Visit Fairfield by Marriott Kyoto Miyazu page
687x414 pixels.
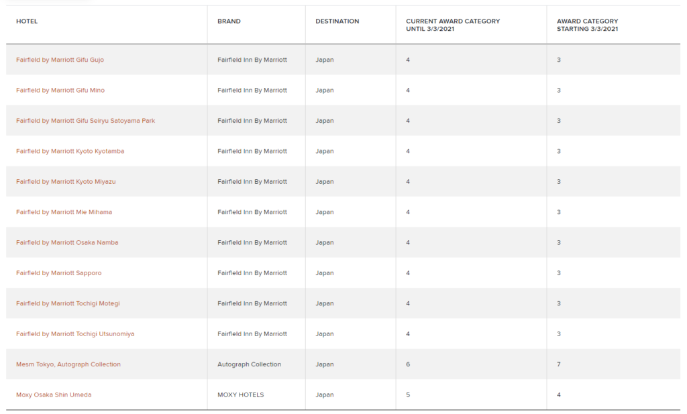coord(66,182)
